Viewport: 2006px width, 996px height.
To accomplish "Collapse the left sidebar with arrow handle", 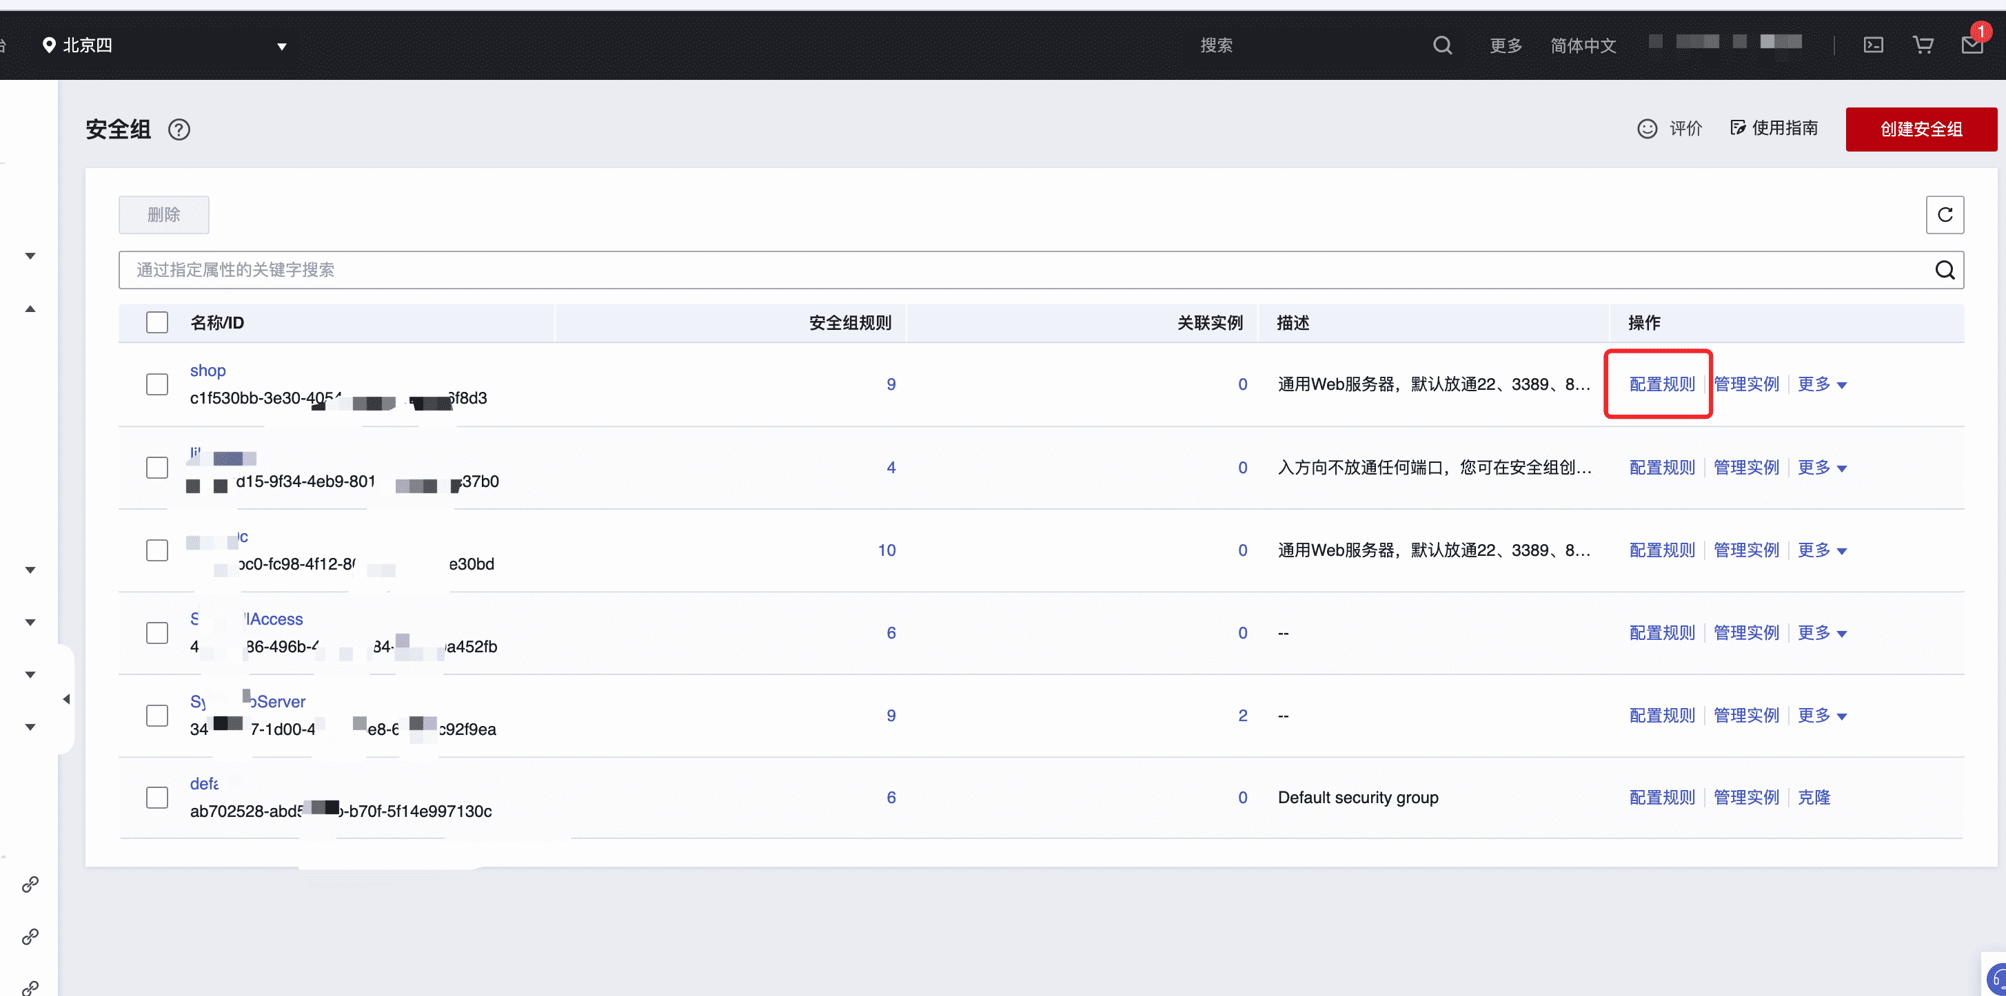I will pyautogui.click(x=66, y=700).
